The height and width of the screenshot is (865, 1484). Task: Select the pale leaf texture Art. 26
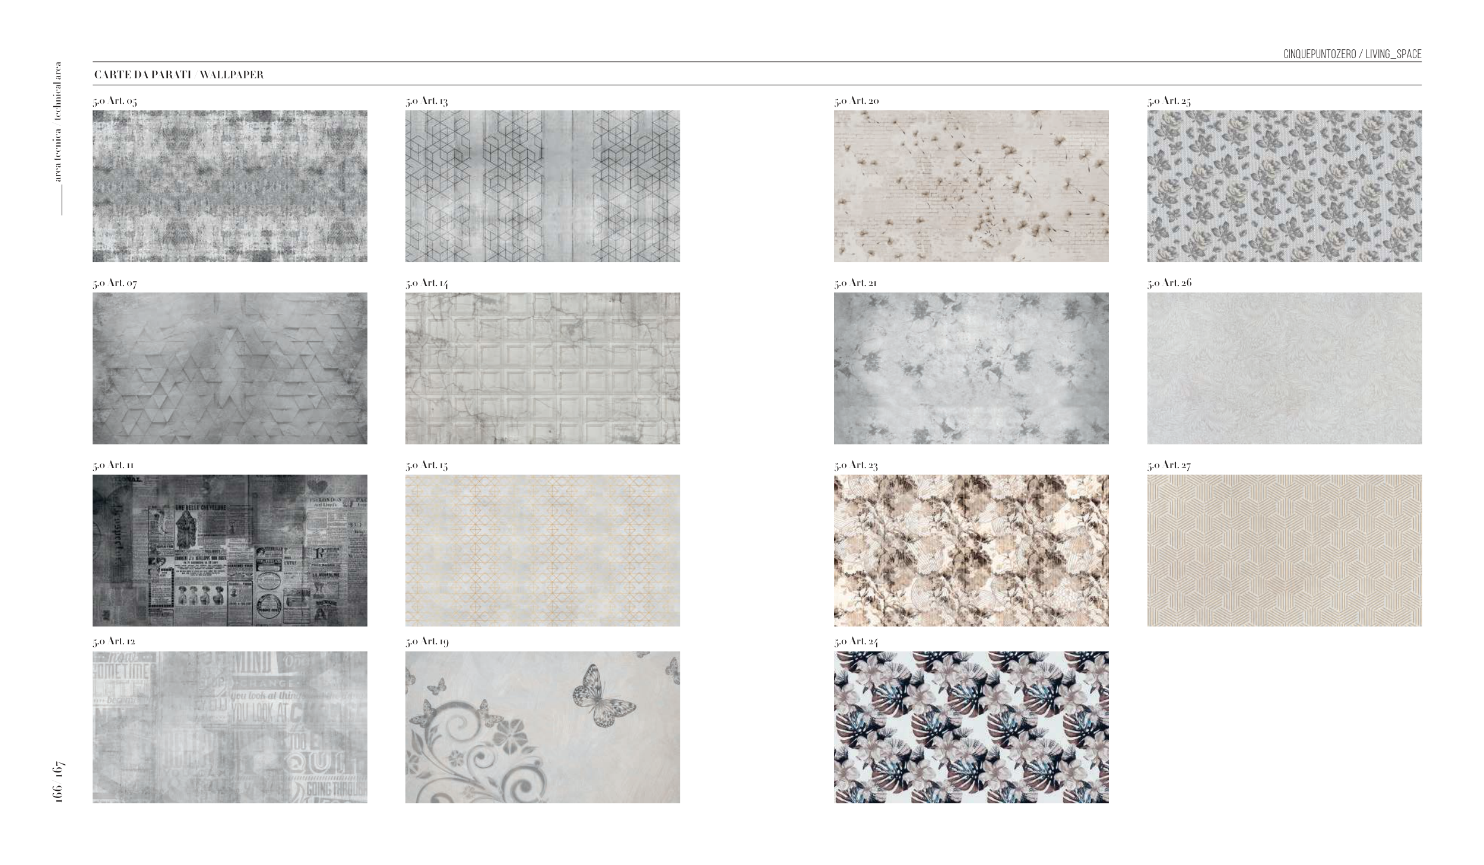click(1285, 368)
